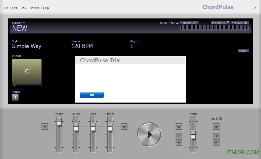Open the Key dropdown

pos(134,41)
